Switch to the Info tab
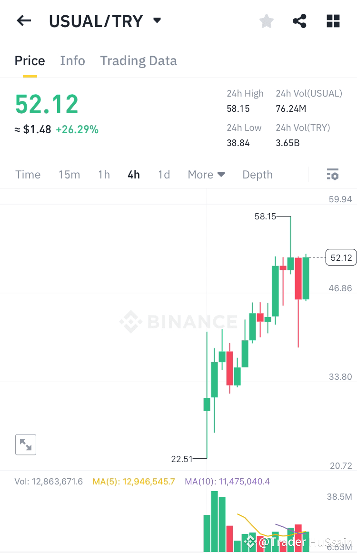 point(72,60)
